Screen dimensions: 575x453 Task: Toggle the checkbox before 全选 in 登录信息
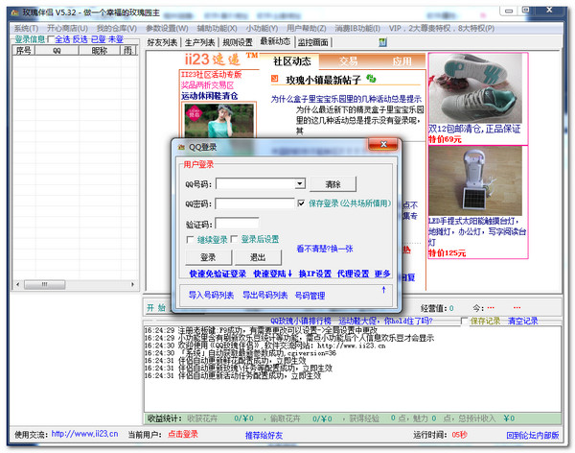click(x=51, y=39)
